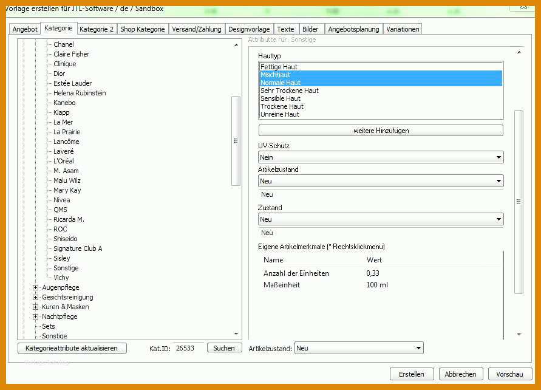The image size is (541, 390).
Task: Switch to the Angebot tab
Action: [x=24, y=29]
